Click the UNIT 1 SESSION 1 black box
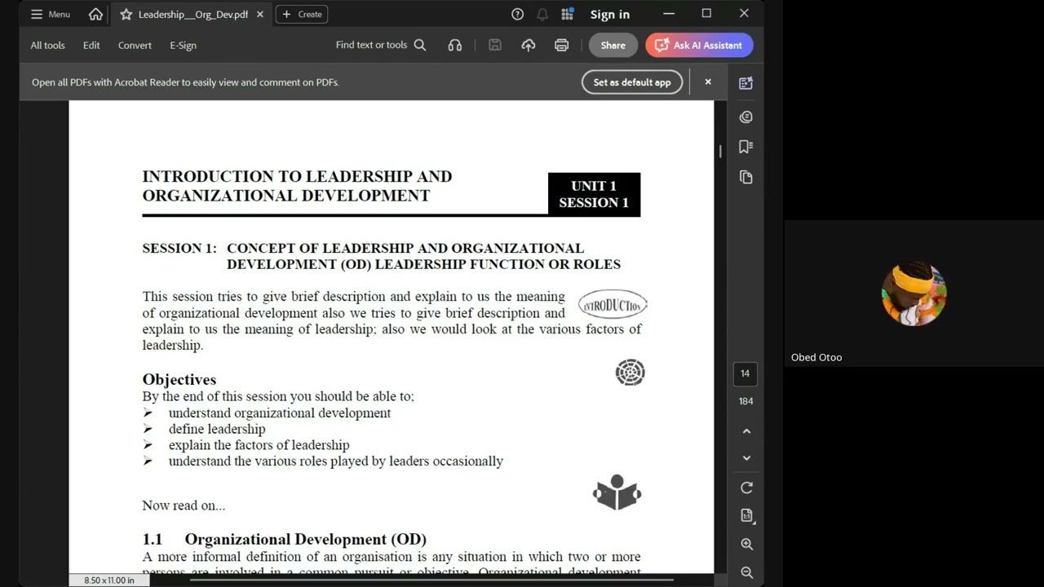1044x587 pixels. click(x=594, y=194)
